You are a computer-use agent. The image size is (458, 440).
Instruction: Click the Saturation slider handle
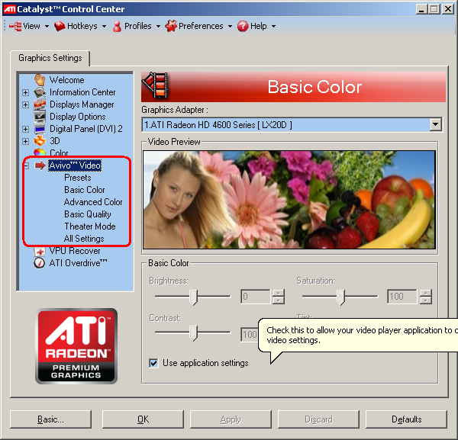coord(340,297)
